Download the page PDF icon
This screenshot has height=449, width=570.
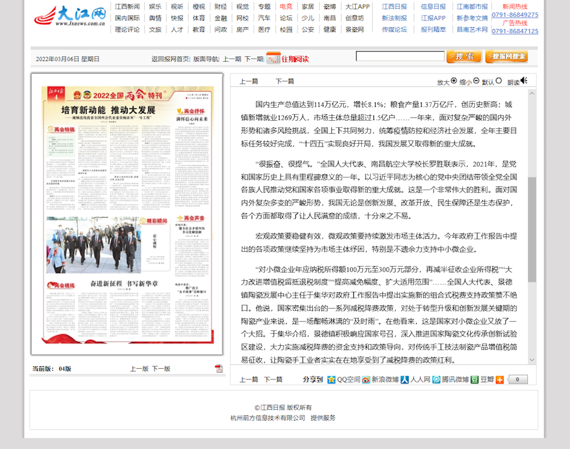coord(218,369)
